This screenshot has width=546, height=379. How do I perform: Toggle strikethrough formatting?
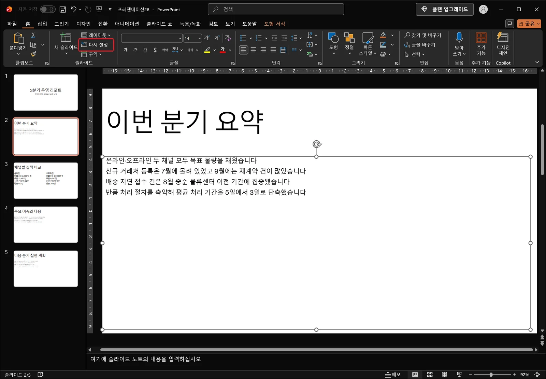click(x=165, y=50)
